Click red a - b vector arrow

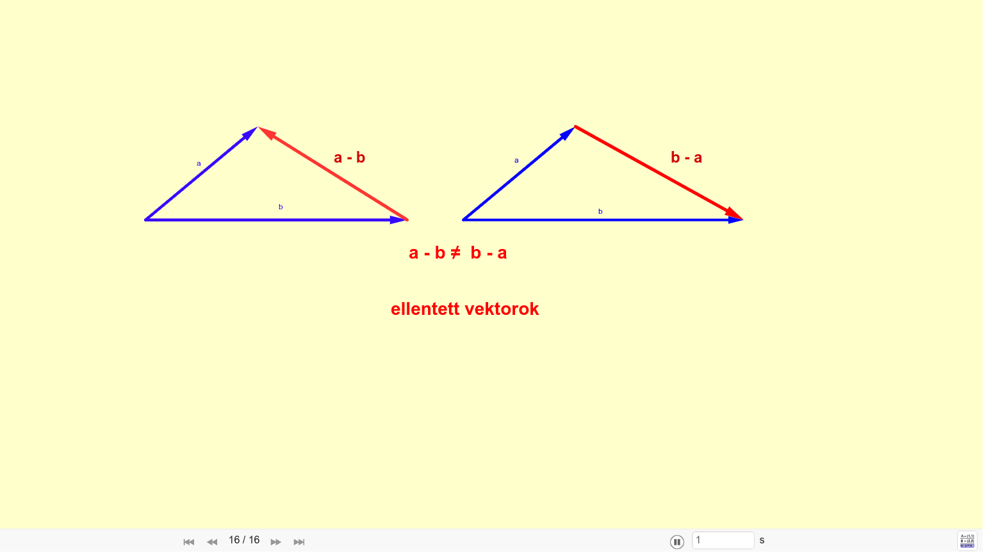click(x=332, y=173)
